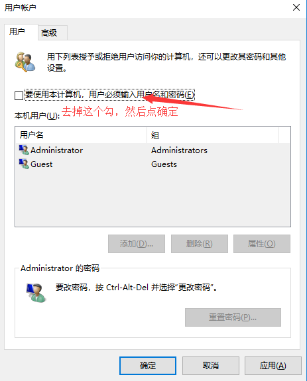Sort by the 用户名 column header
Image resolution: width=307 pixels, height=381 pixels.
point(81,135)
